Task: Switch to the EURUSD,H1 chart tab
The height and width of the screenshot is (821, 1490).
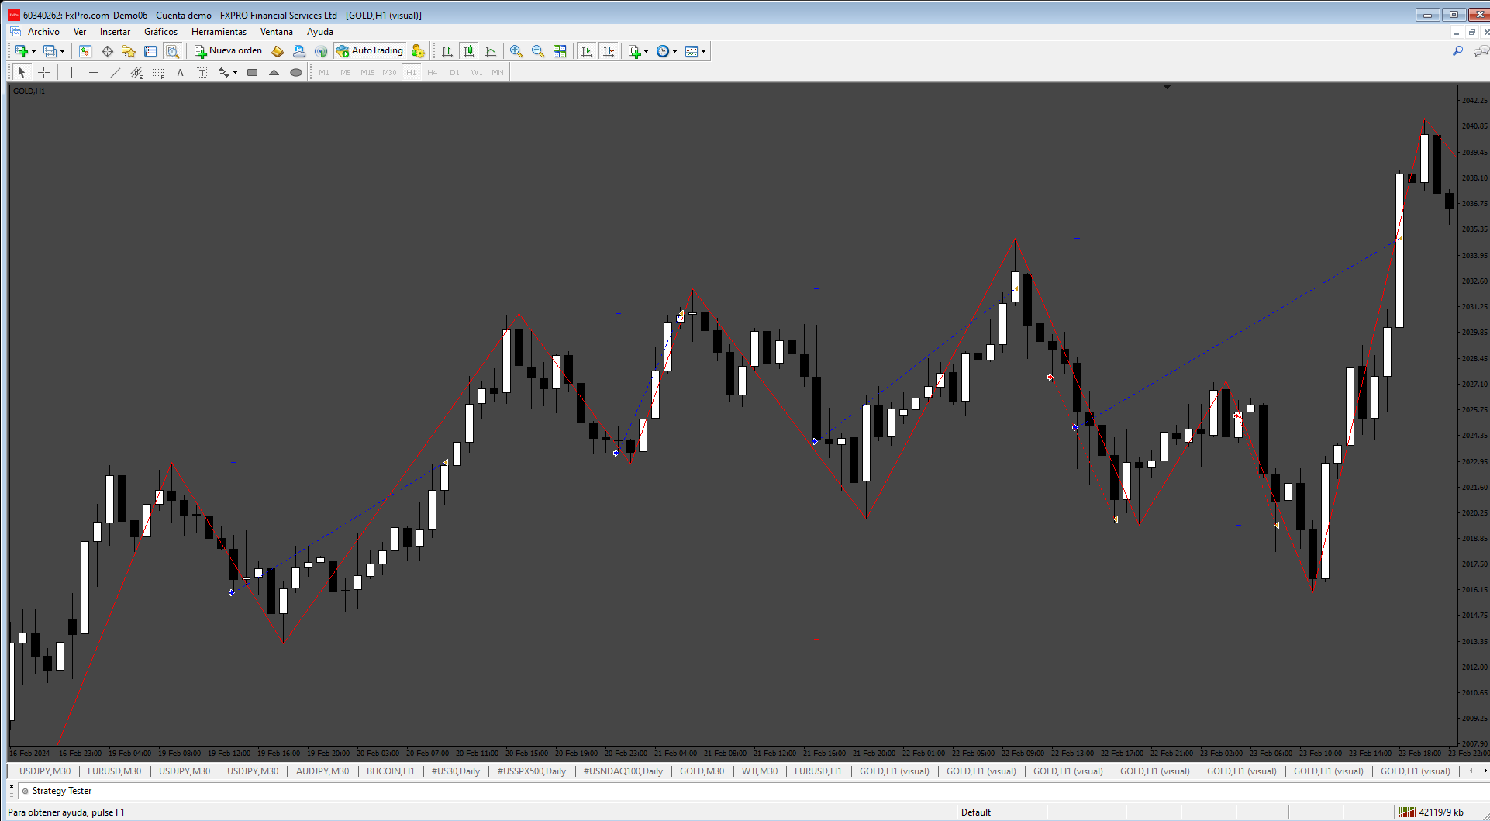Action: click(818, 771)
